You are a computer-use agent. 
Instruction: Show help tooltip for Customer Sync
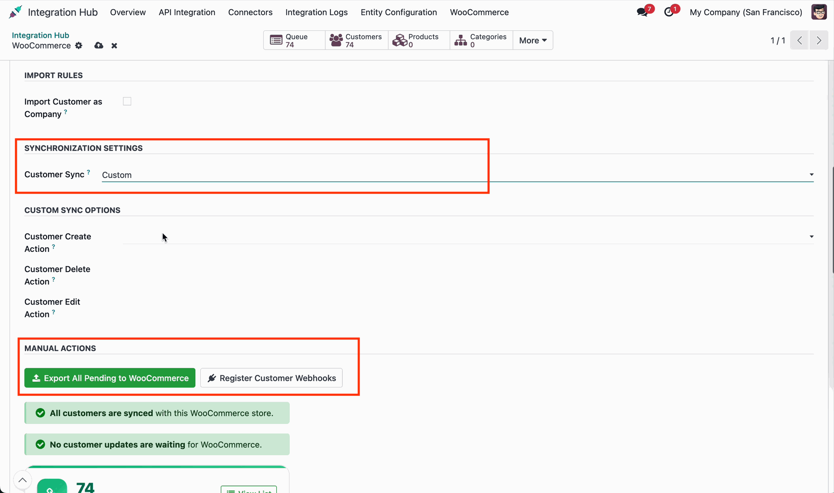point(89,172)
